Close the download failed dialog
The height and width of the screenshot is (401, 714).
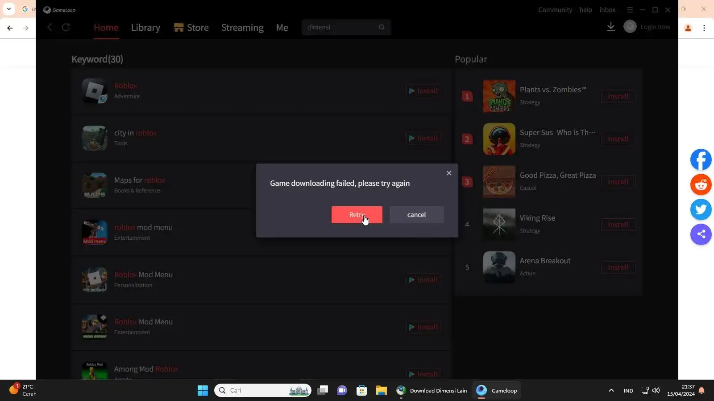click(449, 173)
